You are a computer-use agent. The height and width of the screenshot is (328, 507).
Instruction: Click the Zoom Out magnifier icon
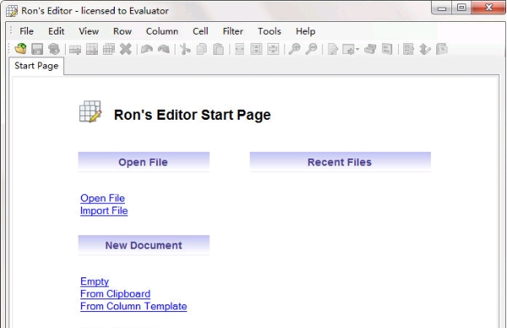pyautogui.click(x=311, y=49)
